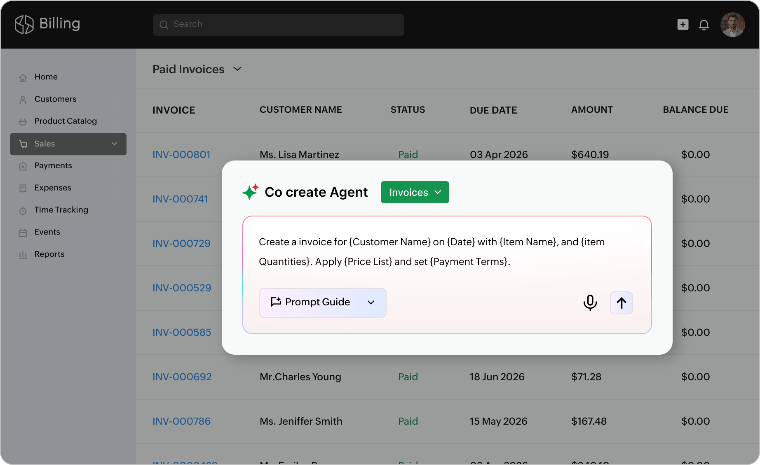
Task: Open the Paid Invoices view dropdown
Action: pyautogui.click(x=237, y=69)
